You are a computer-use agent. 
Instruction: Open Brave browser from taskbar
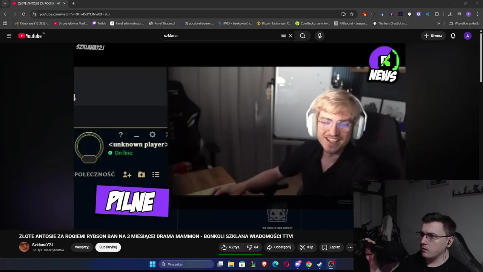tap(264, 264)
